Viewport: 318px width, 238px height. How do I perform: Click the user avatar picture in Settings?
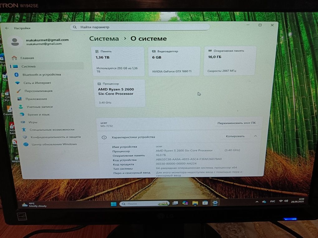click(15, 42)
